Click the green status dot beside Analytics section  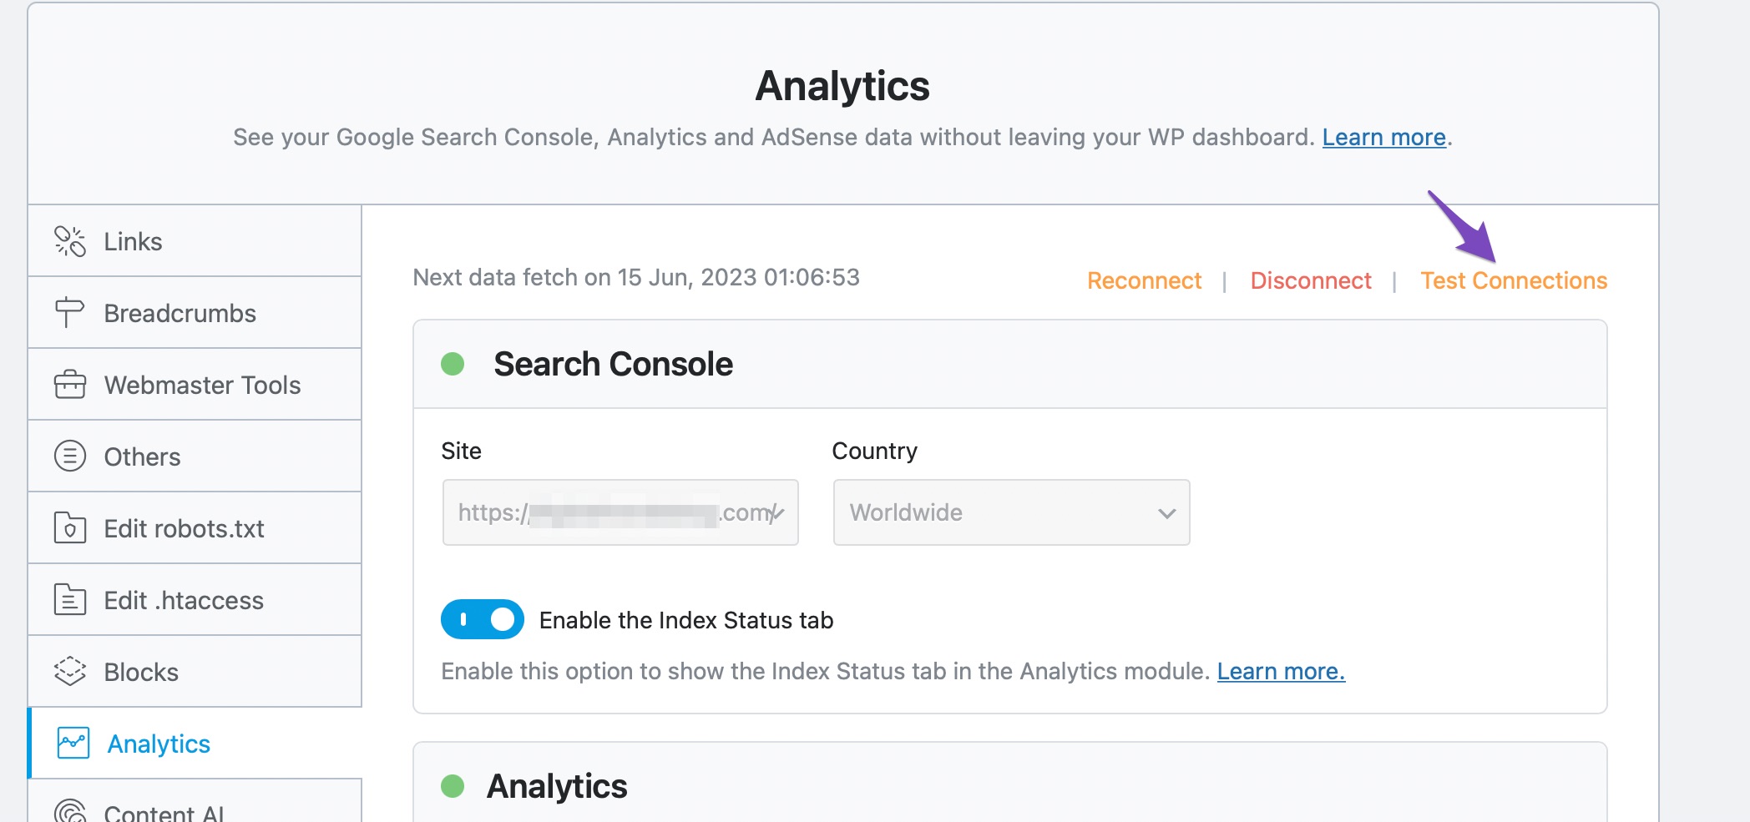pos(453,786)
